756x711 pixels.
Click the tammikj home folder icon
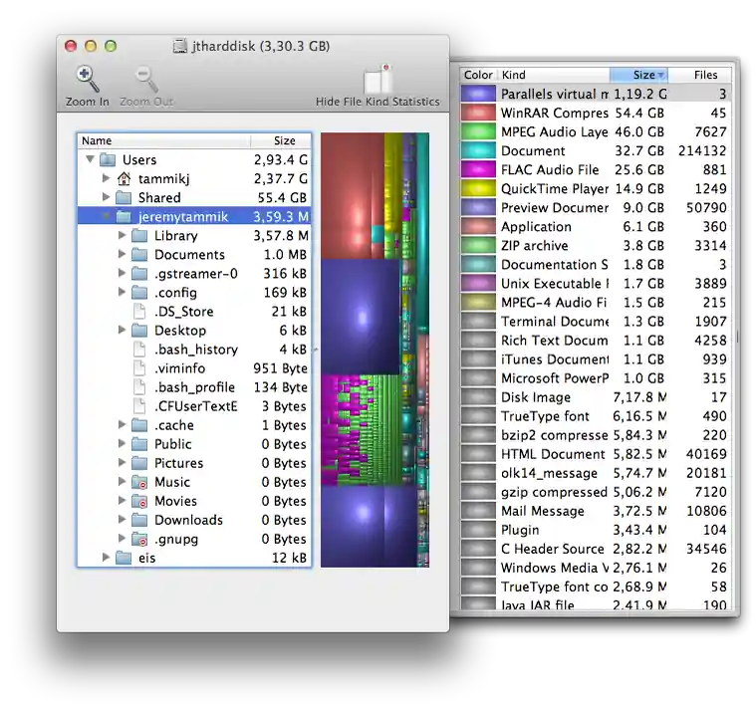[124, 179]
